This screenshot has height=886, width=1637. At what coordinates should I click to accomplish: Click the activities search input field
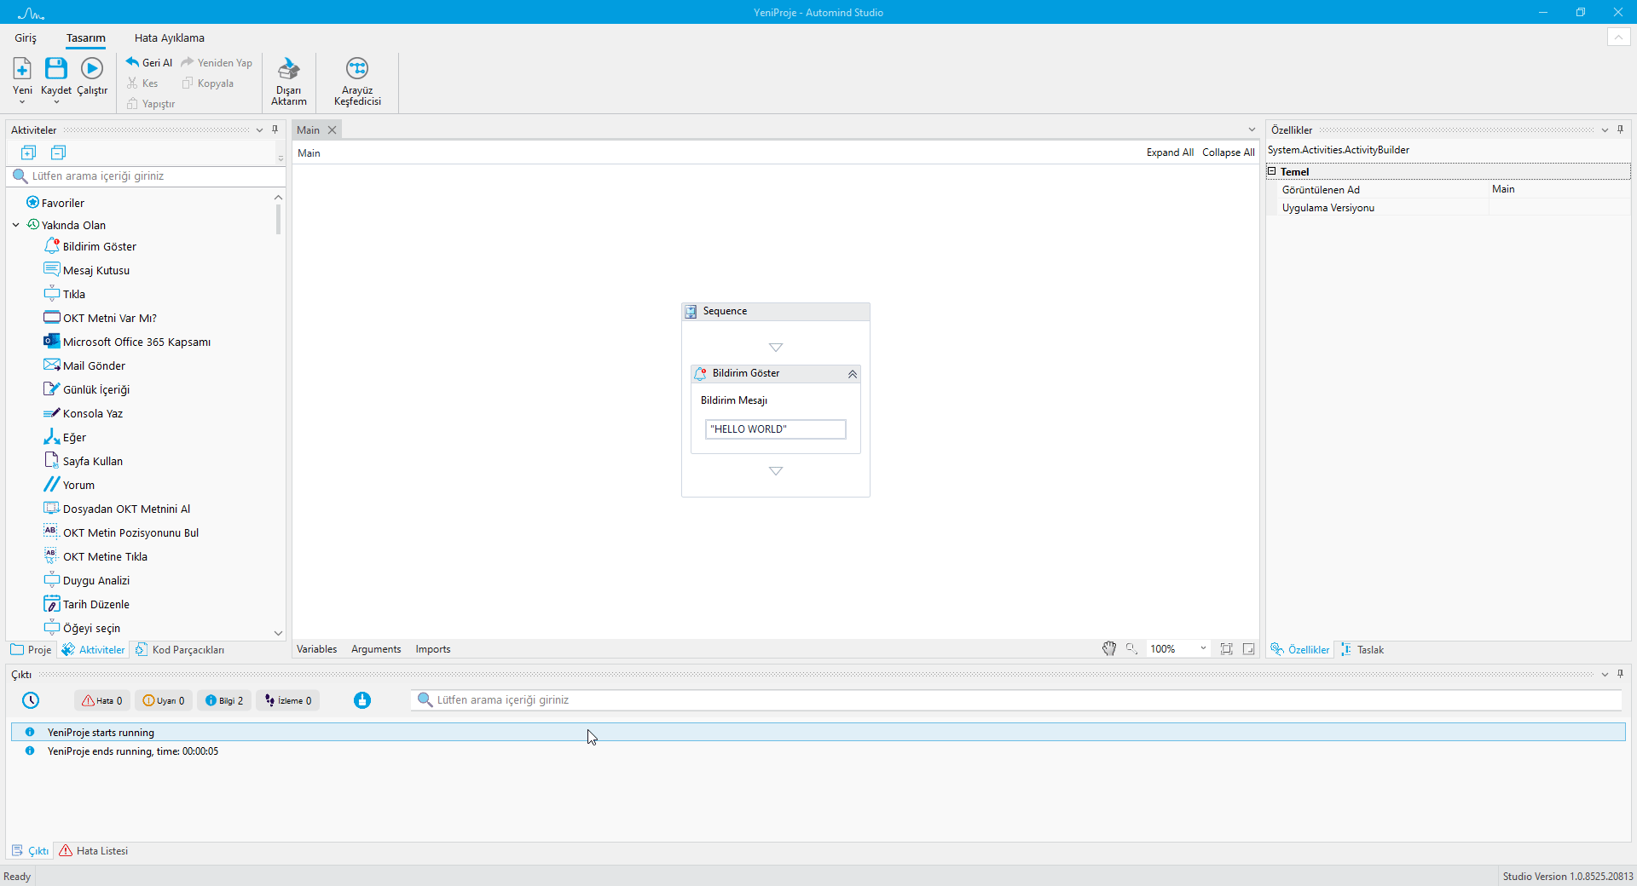(153, 176)
